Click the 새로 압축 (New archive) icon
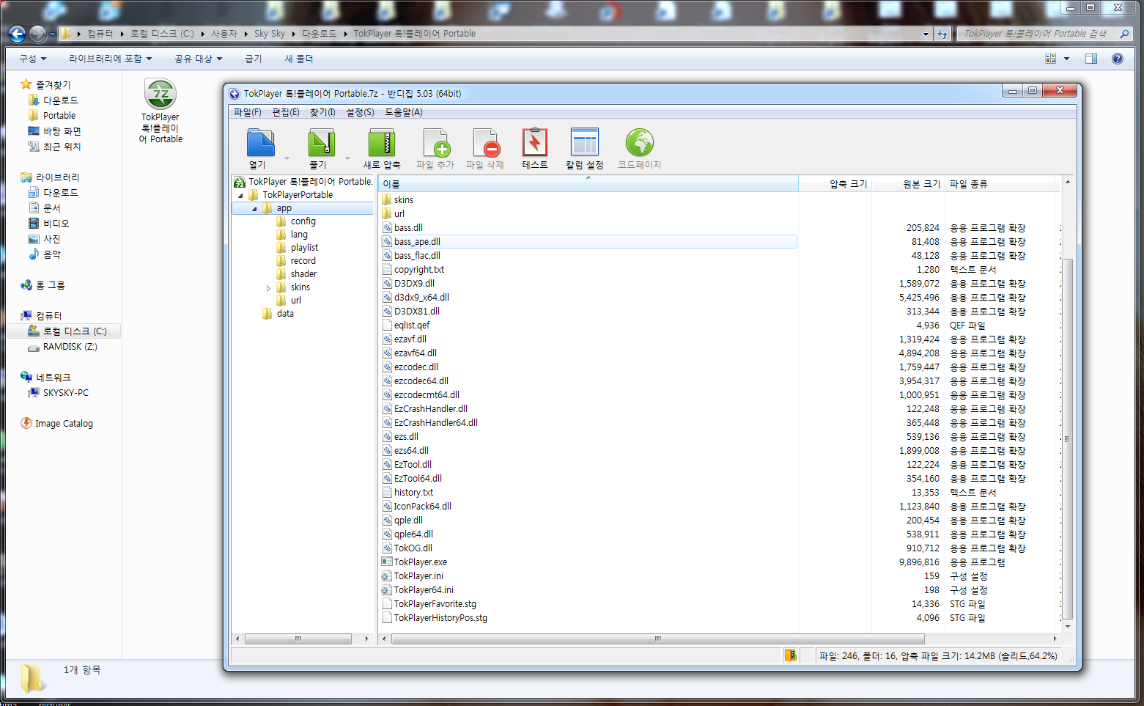1144x706 pixels. (x=381, y=143)
